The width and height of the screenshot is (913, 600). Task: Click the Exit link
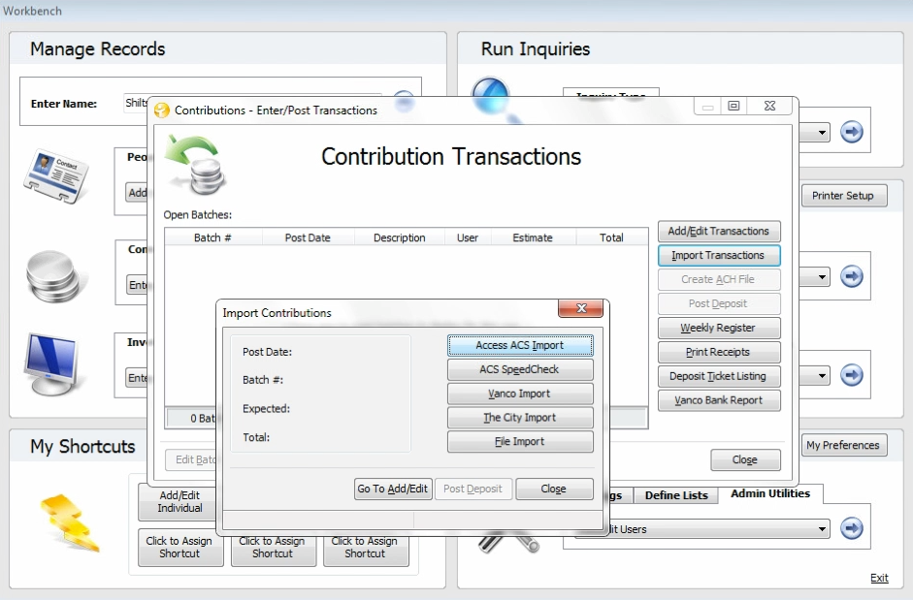[879, 578]
